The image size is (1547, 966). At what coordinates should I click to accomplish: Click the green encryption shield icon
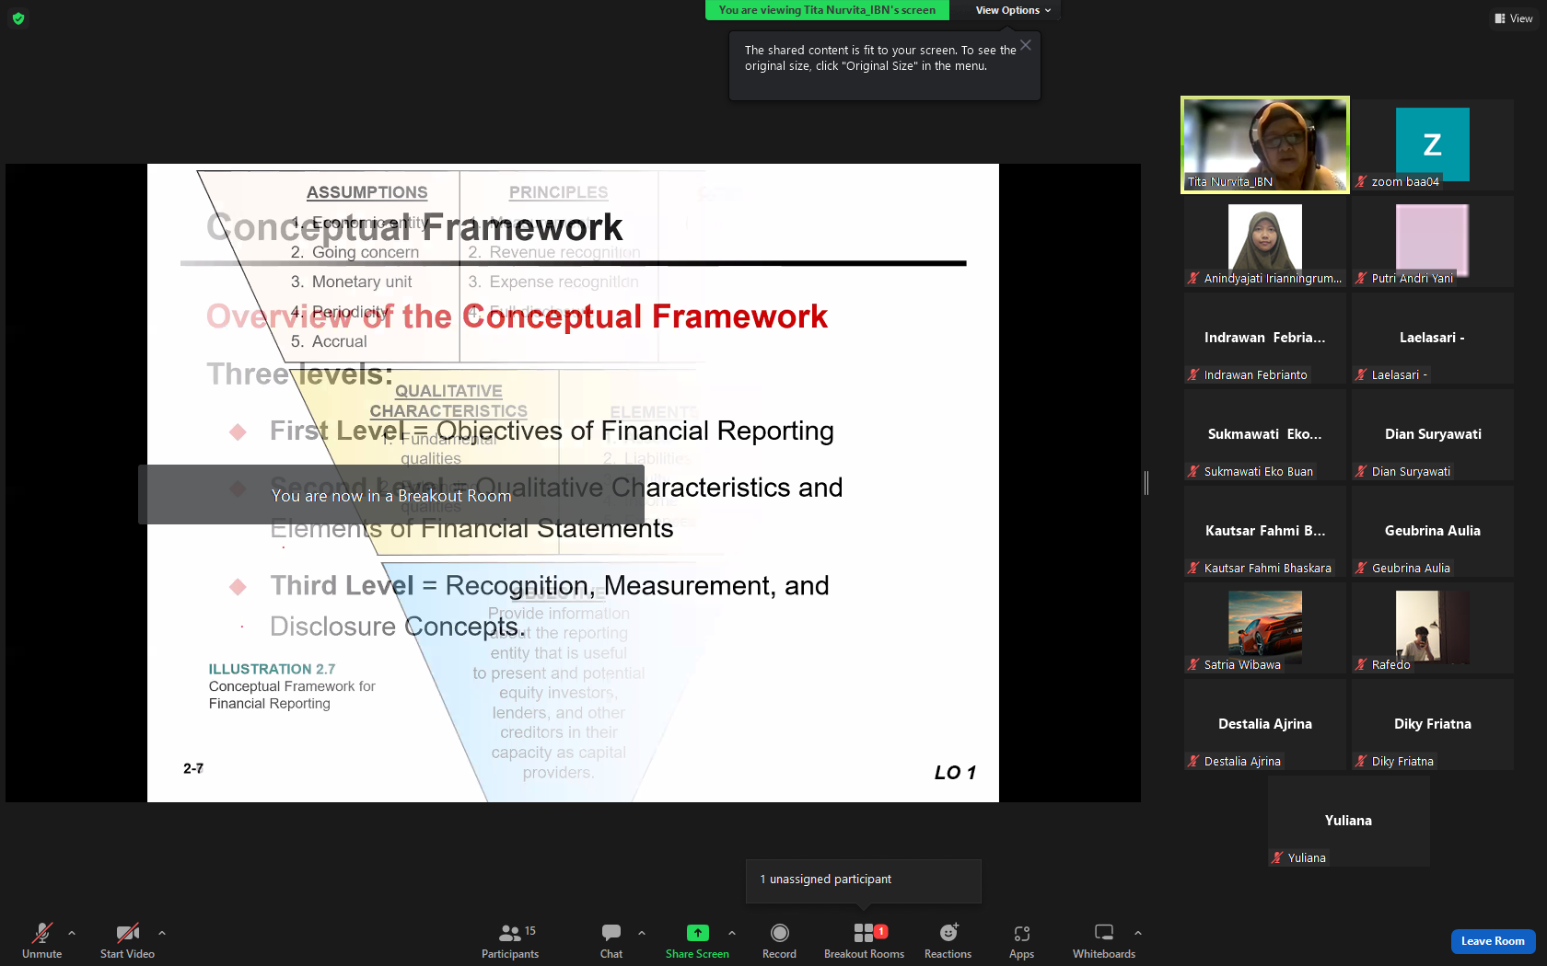point(18,18)
